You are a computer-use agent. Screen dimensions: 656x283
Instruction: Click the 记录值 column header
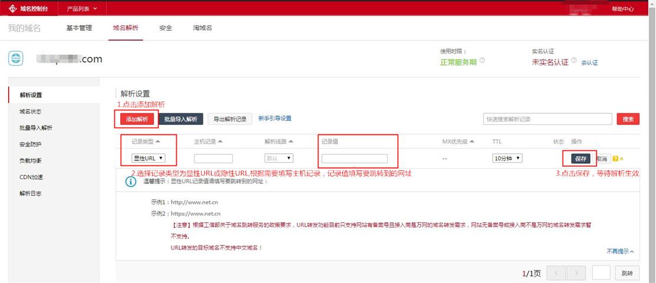point(329,141)
